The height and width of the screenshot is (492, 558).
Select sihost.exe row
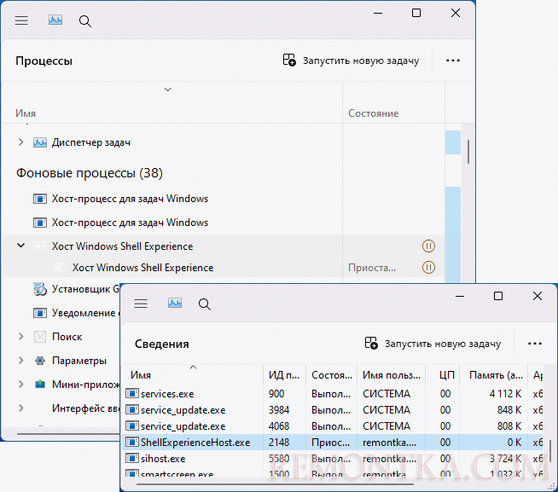pos(333,459)
